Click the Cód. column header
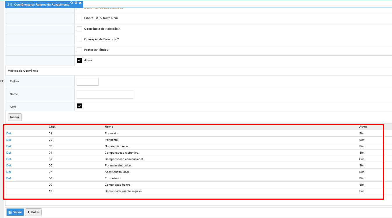The height and width of the screenshot is (218, 392). pyautogui.click(x=52, y=127)
